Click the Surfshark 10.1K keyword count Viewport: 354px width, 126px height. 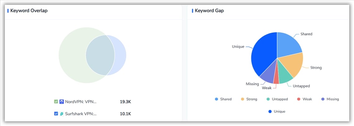click(125, 114)
